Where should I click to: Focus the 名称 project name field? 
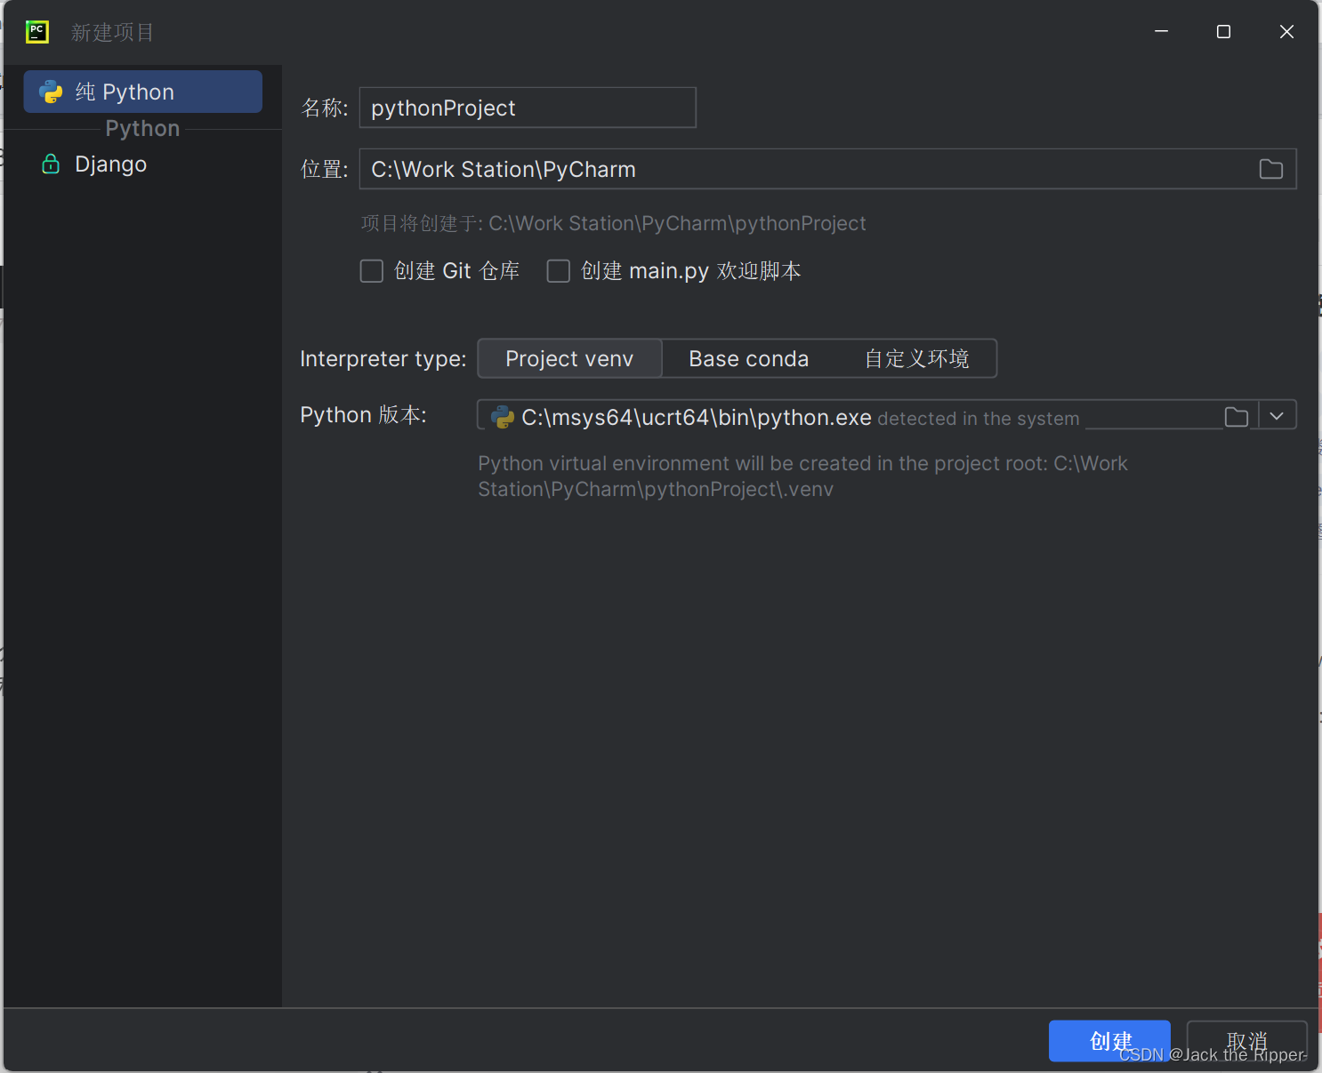[528, 108]
